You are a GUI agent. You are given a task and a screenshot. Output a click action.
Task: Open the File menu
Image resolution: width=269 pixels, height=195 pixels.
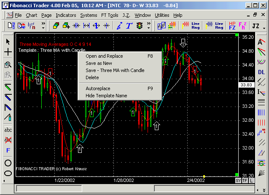click(x=18, y=15)
